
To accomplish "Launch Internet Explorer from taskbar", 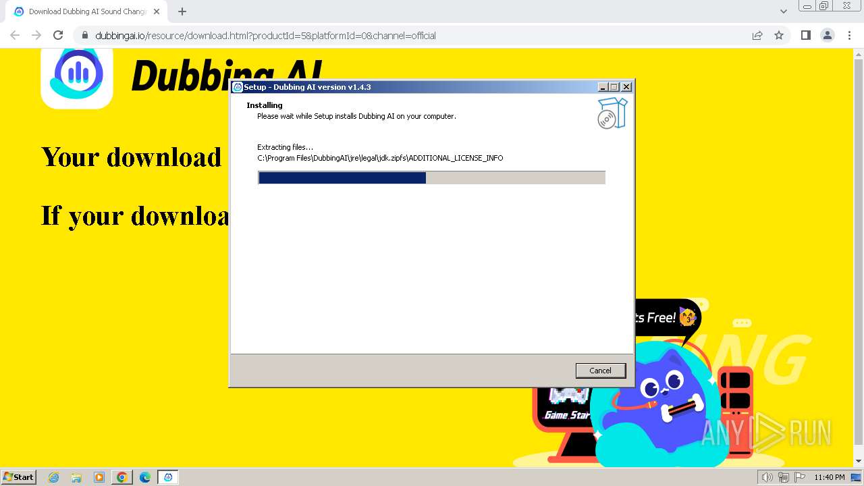I will click(x=54, y=477).
